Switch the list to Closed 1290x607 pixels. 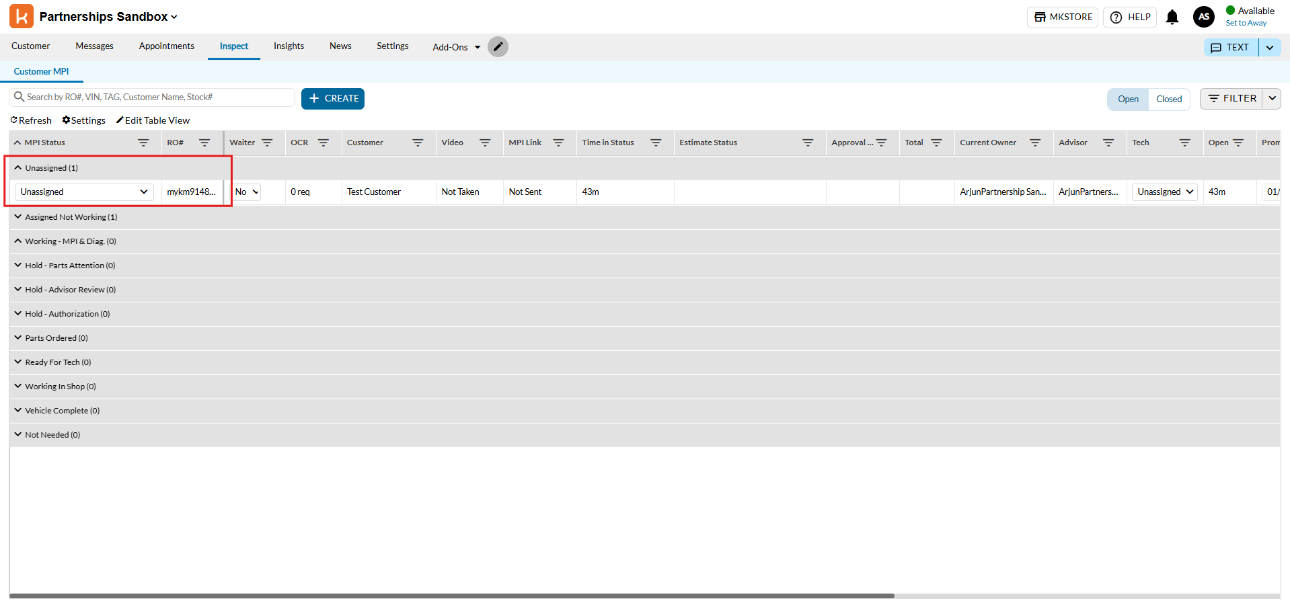click(1168, 99)
